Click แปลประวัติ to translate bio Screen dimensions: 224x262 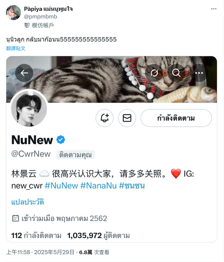pos(28,202)
